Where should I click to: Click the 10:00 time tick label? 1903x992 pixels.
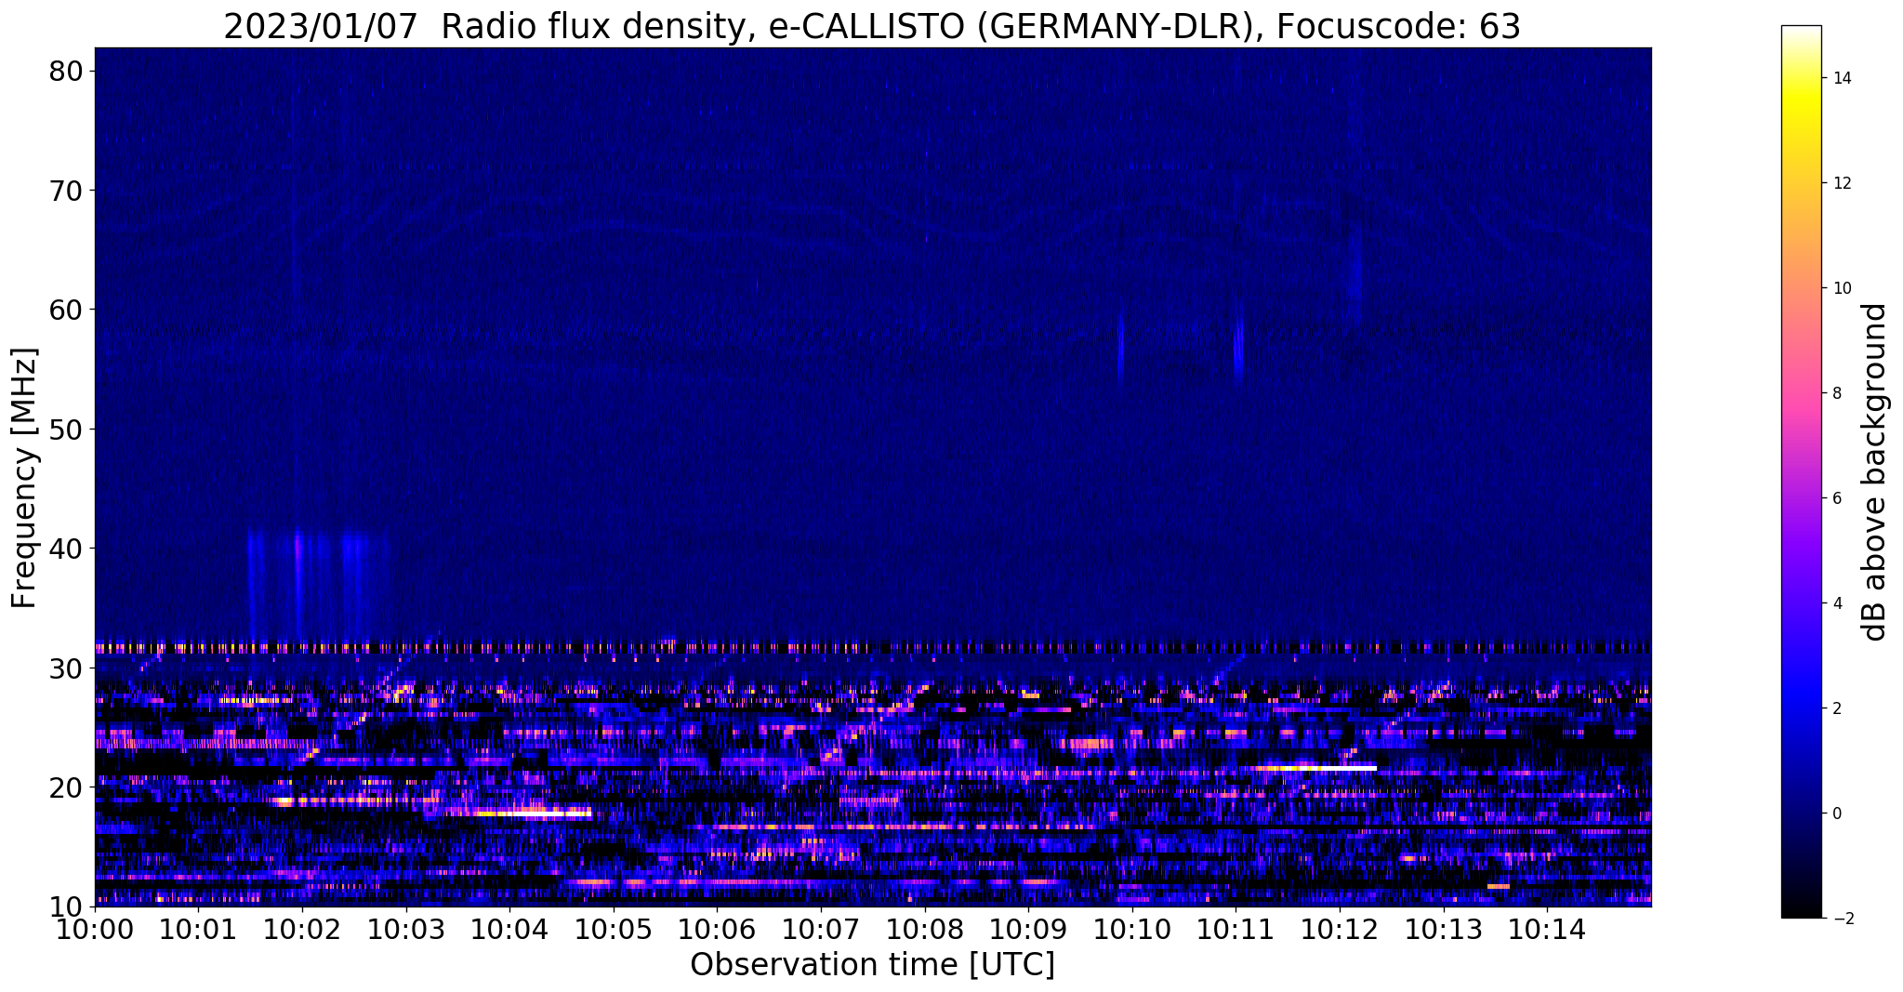[x=95, y=929]
